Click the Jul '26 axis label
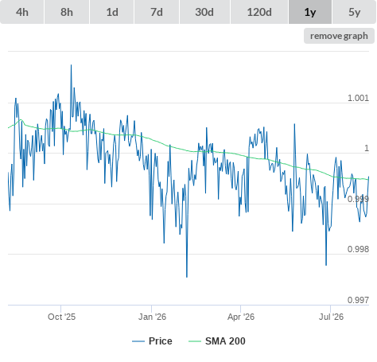Viewport: 377px width, 362px height. point(331,317)
